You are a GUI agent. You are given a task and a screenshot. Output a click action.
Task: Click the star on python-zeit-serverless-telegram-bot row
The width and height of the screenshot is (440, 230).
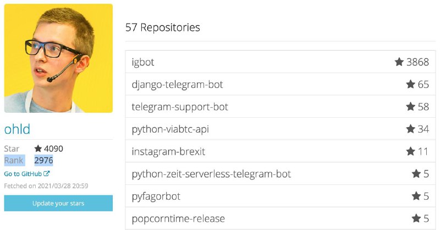click(x=416, y=173)
